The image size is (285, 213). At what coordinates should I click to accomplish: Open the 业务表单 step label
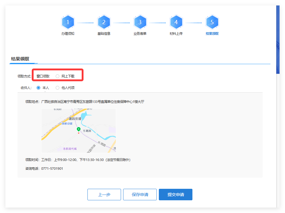click(140, 34)
